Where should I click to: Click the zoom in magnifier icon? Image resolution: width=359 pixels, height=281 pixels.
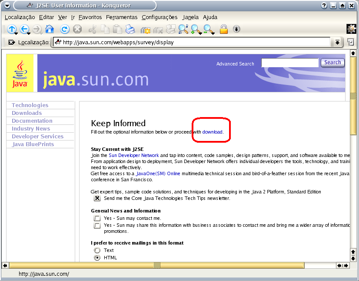point(195,29)
